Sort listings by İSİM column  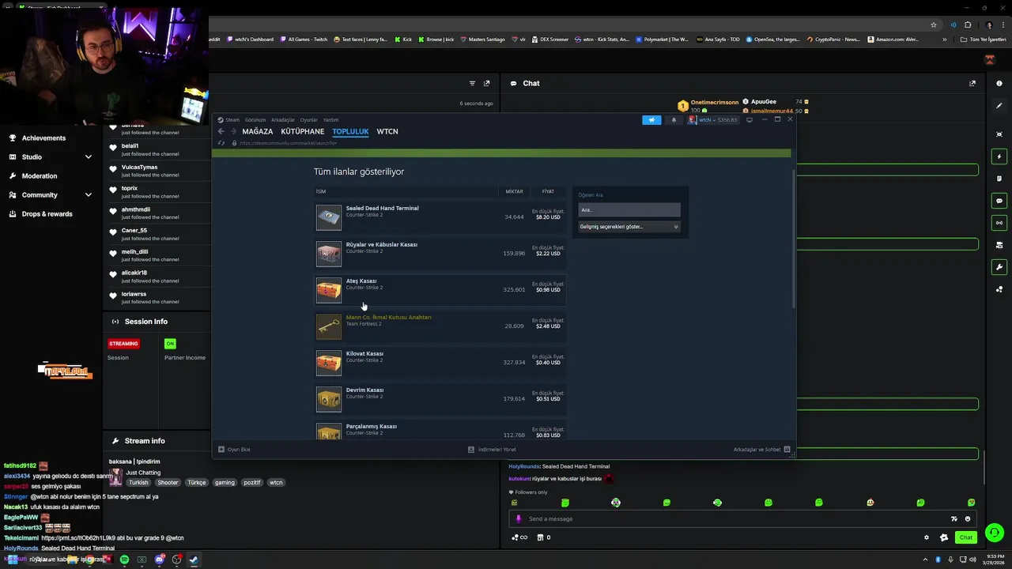coord(321,191)
